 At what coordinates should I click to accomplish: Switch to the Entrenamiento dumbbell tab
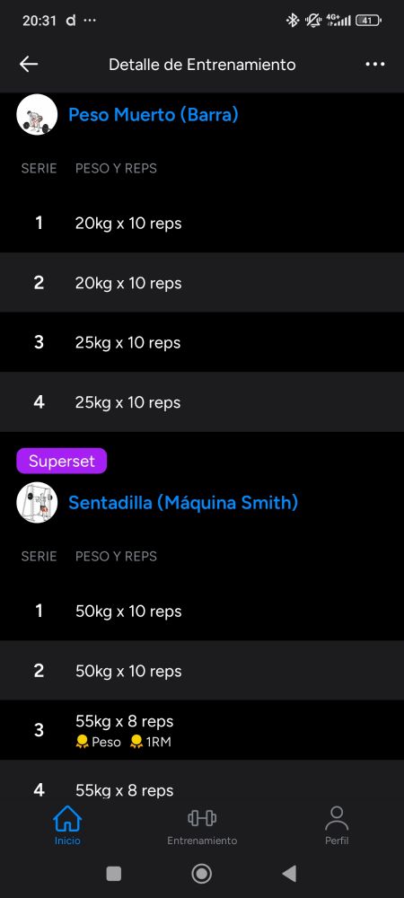coord(202,825)
